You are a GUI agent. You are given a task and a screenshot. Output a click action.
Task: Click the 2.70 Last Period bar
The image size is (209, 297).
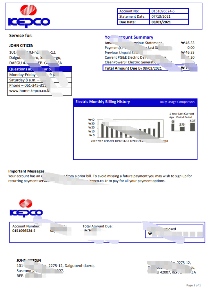coord(182,129)
